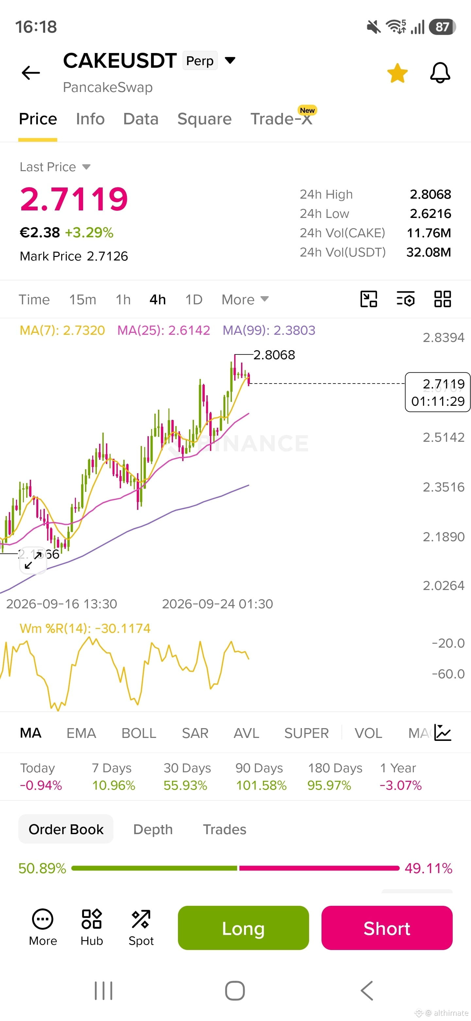Viewport: 471px width, 1021px height.
Task: Switch to the Info tab
Action: point(90,119)
